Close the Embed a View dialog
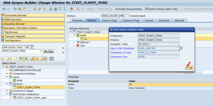The width and height of the screenshot is (213, 106). pos(192,30)
